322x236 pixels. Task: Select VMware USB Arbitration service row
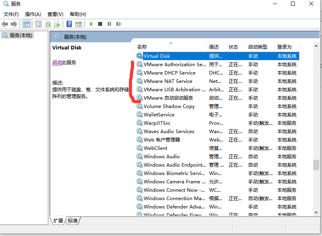pyautogui.click(x=217, y=90)
